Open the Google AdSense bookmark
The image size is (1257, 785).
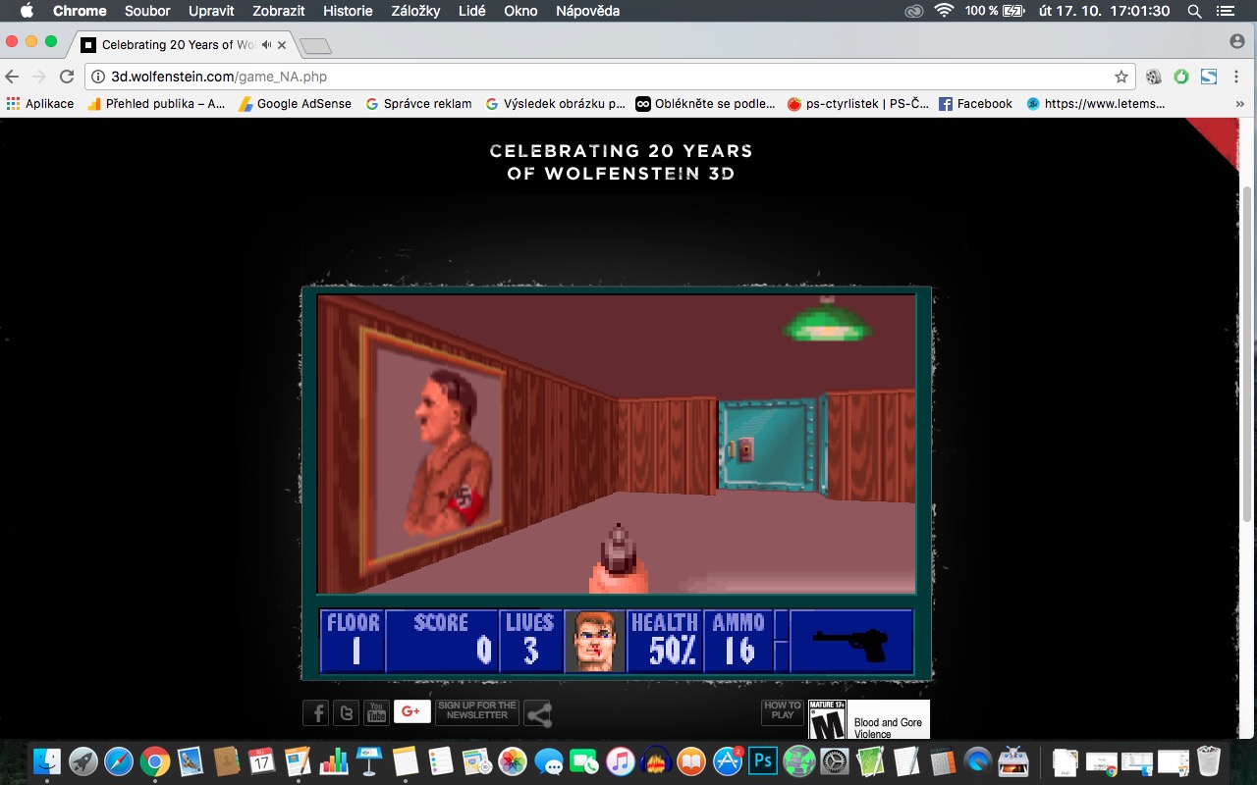click(295, 103)
